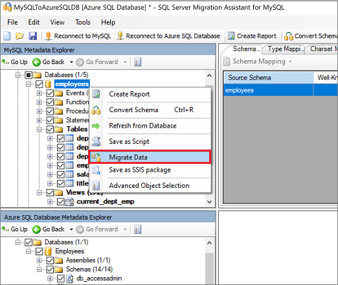Save project with the floppy disk icon
This screenshot has width=338, height=285.
click(33, 36)
